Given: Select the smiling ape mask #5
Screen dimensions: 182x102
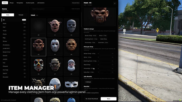Looking at the screenshot, I should click(x=71, y=47).
